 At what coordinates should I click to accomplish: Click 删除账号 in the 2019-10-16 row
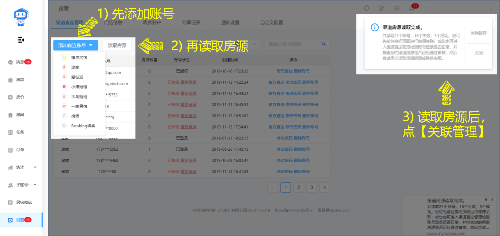tap(302, 71)
